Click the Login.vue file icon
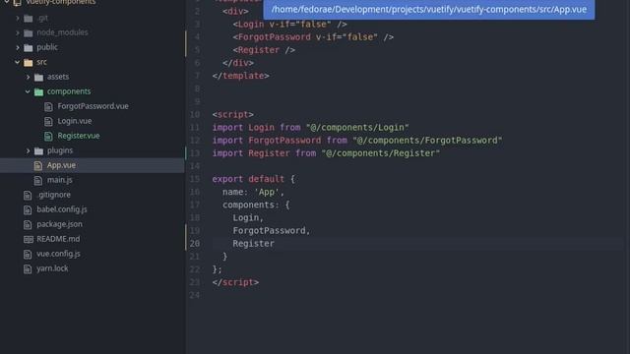This screenshot has width=630, height=354. [x=48, y=121]
